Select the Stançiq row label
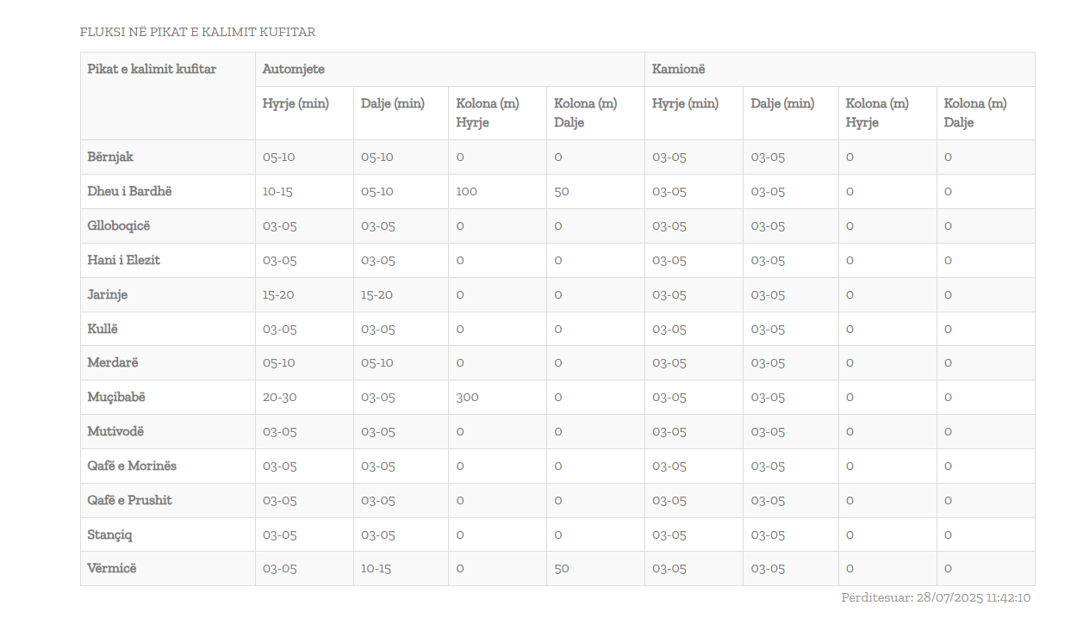 [x=109, y=534]
